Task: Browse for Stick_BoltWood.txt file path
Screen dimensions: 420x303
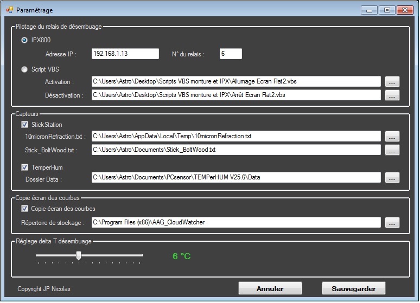Action: pos(392,150)
